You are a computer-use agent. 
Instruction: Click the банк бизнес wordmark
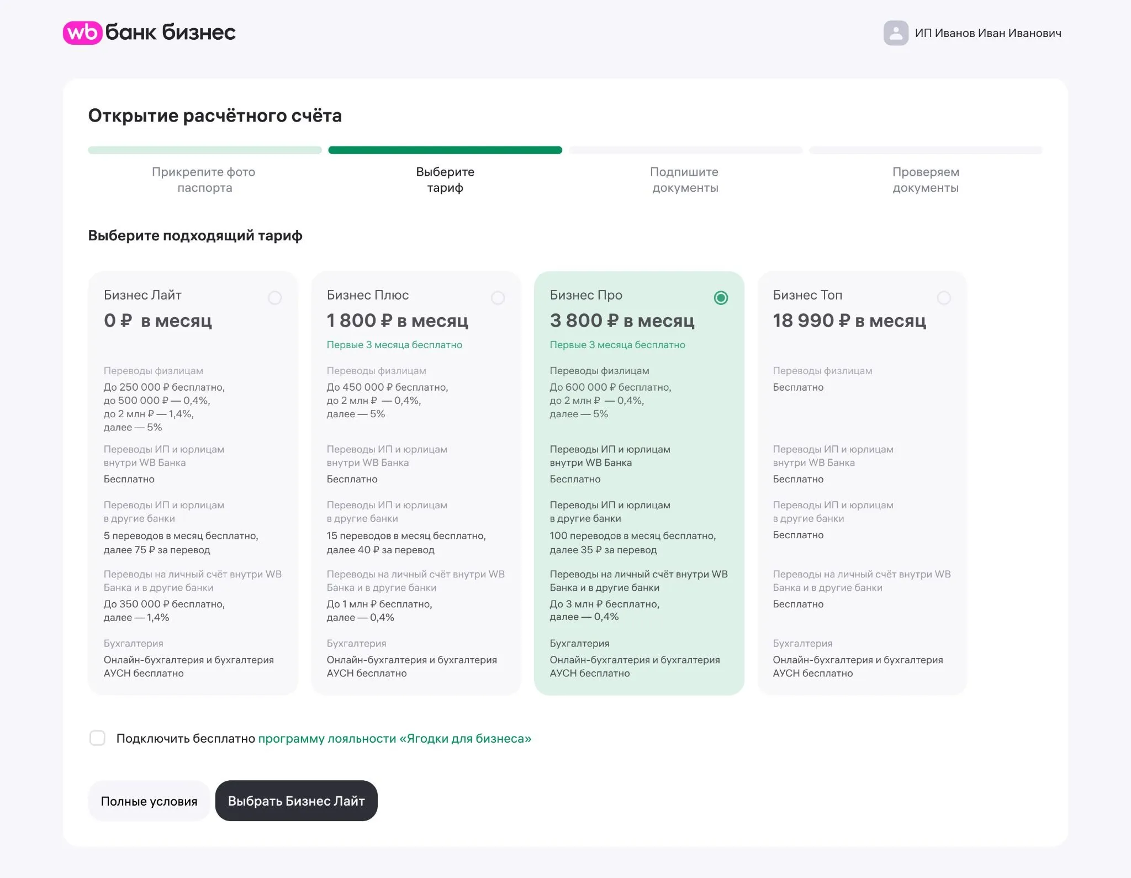click(170, 33)
